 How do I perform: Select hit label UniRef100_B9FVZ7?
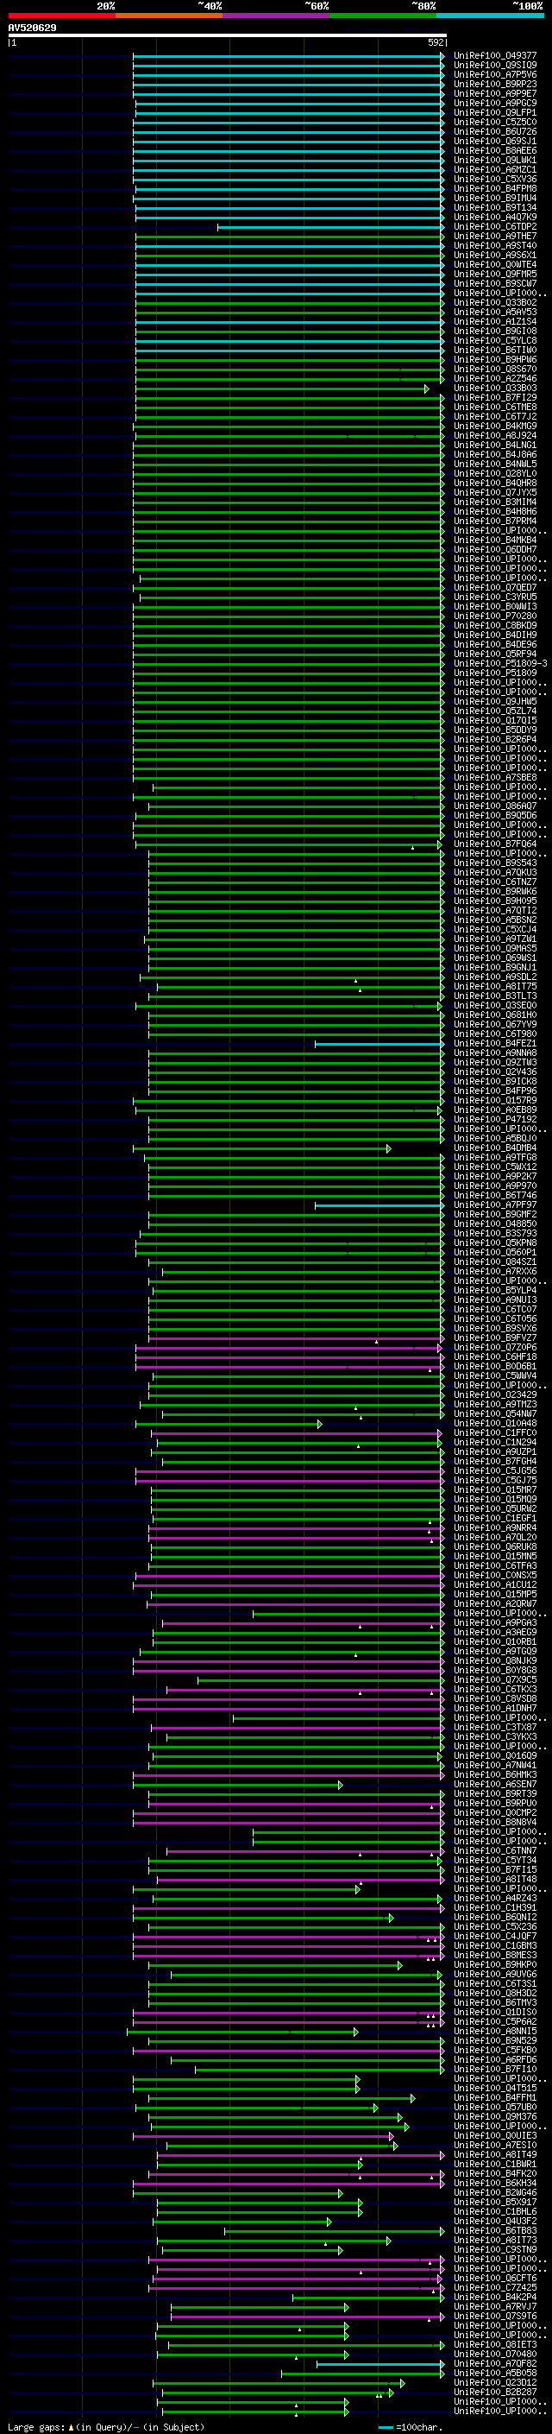495,1338
